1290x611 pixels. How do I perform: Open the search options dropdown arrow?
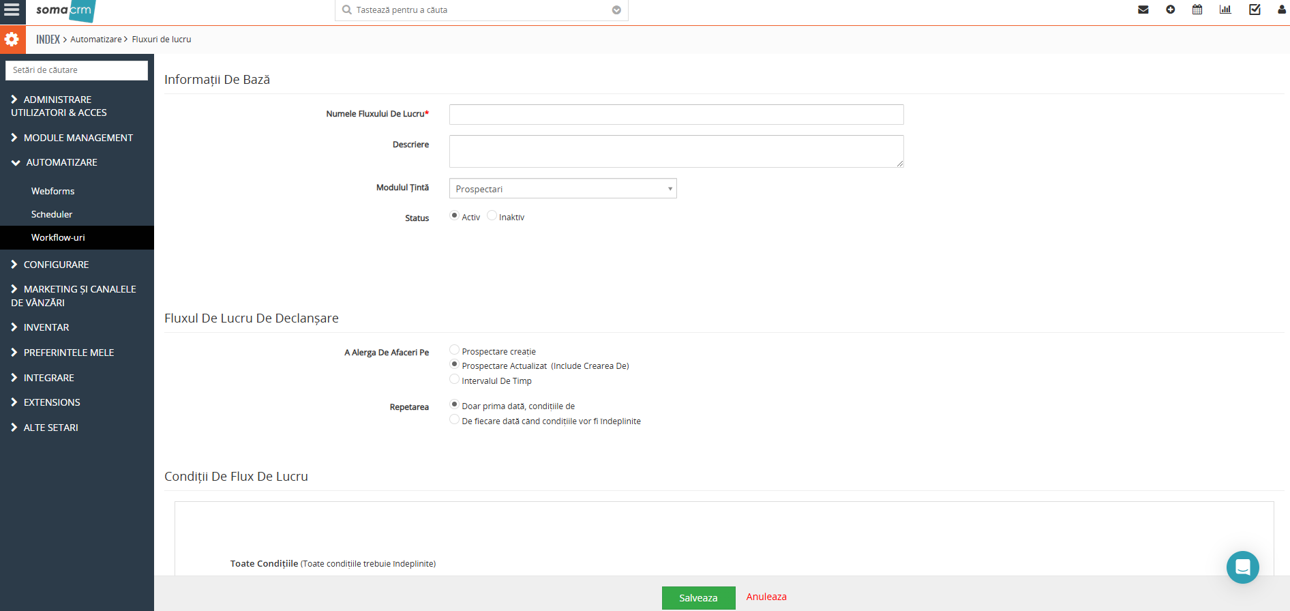[616, 10]
